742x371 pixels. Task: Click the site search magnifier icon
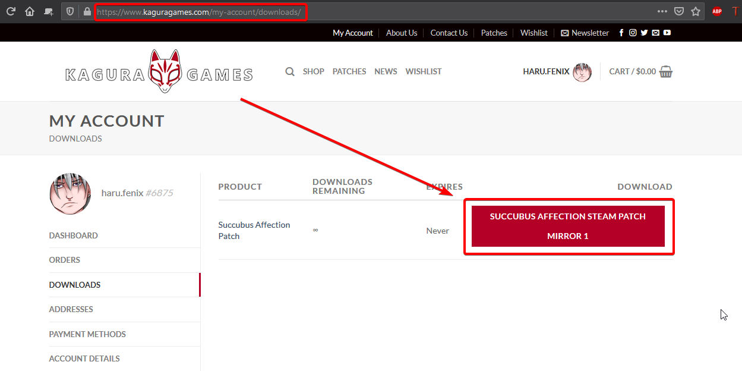tap(290, 71)
